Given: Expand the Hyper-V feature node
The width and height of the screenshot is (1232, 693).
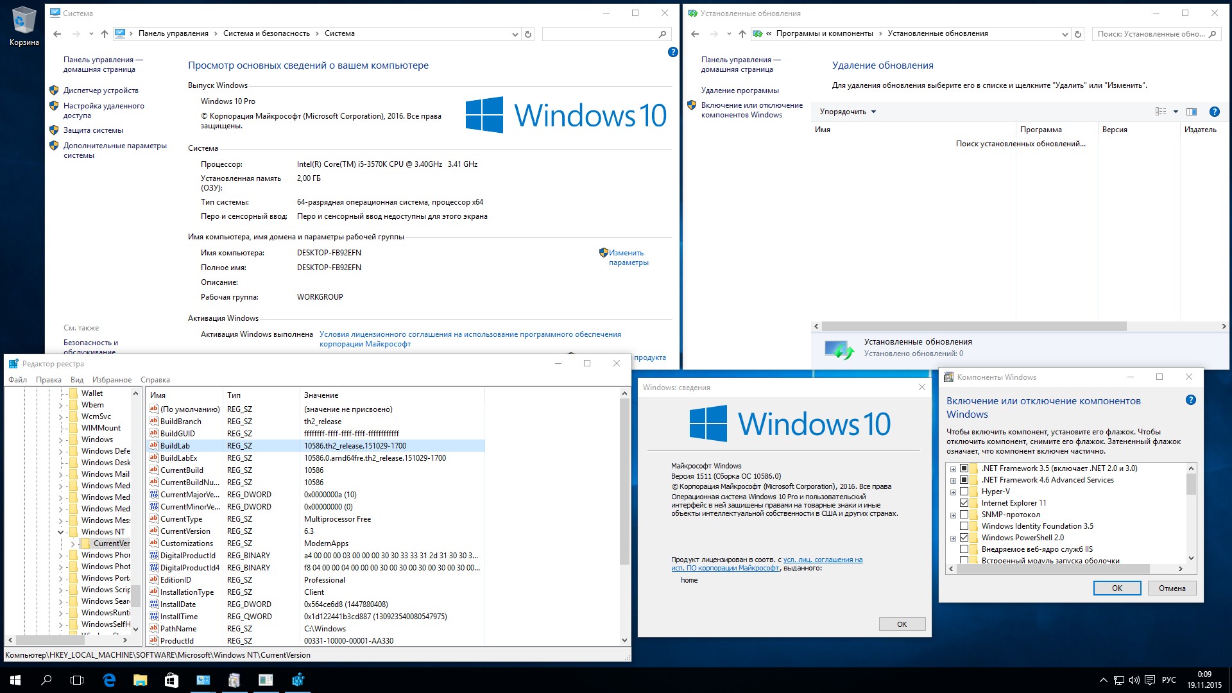Looking at the screenshot, I should coord(953,492).
